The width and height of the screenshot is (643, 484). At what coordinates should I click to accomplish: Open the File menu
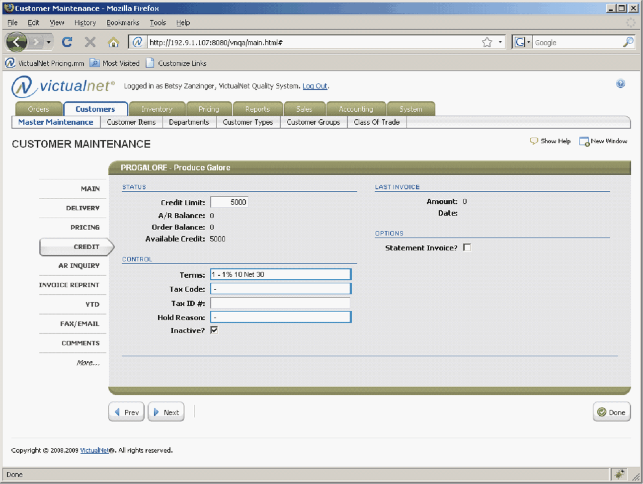click(12, 23)
